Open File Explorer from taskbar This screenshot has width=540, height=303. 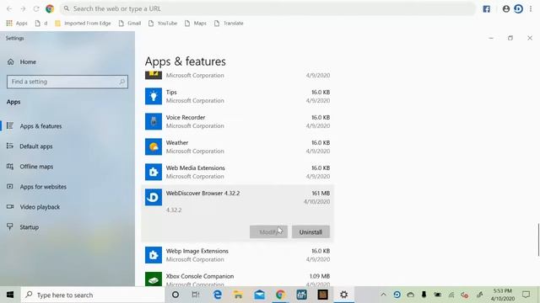point(238,295)
